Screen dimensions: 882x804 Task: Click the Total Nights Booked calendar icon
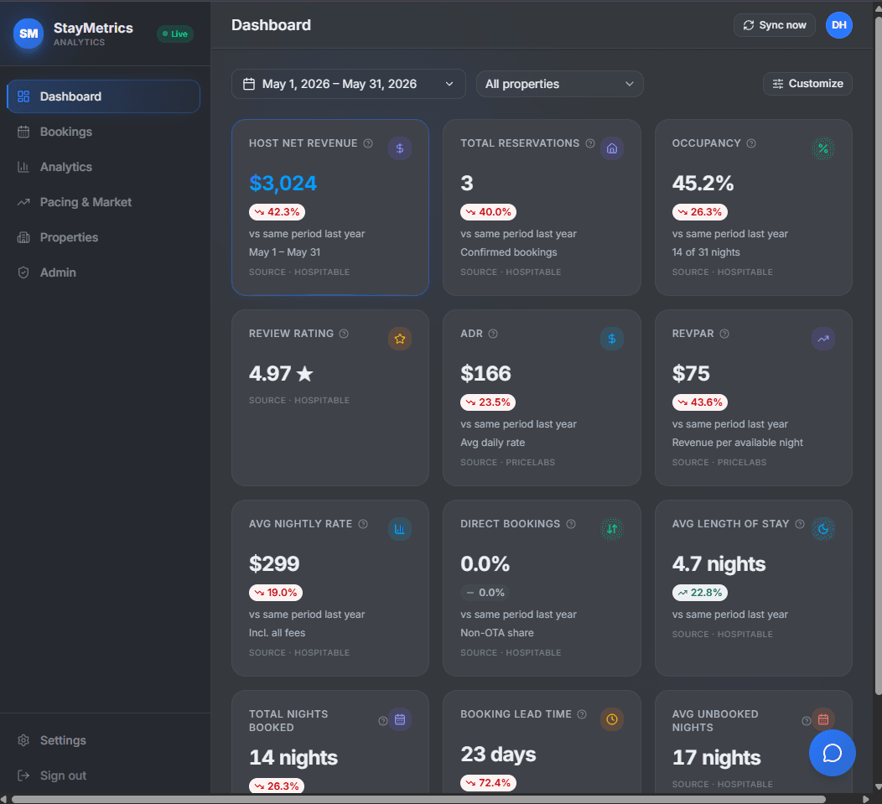[400, 719]
